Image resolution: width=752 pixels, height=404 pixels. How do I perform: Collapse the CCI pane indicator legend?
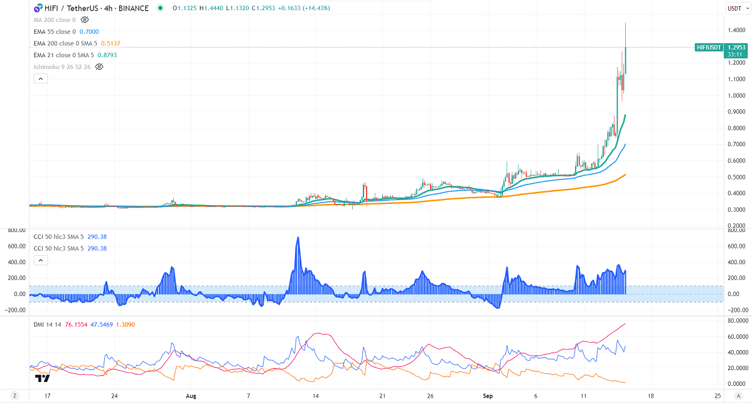pos(41,260)
